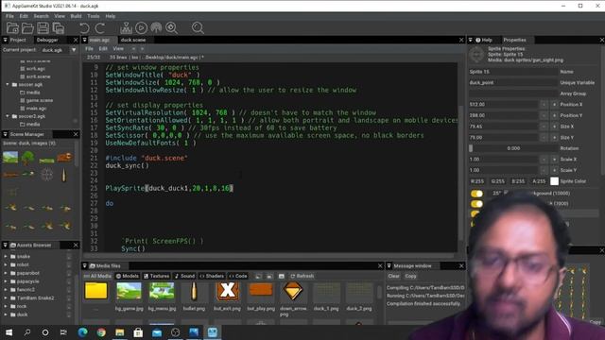The image size is (605, 340).
Task: Switch to the Help tab
Action: point(484,40)
